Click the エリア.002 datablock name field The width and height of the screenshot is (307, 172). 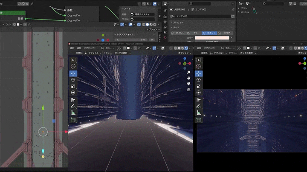coord(203,17)
